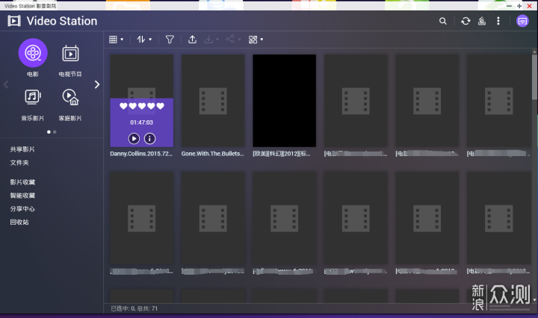This screenshot has width=538, height=318.
Task: Open the three-dot more options menu
Action: [x=498, y=21]
